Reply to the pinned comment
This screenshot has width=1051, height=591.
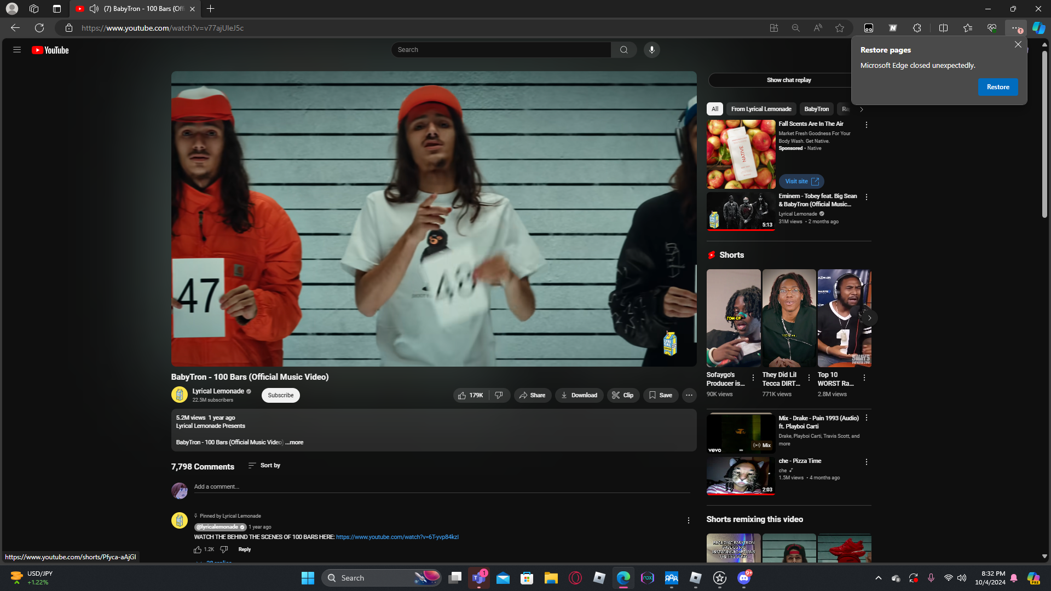click(245, 549)
